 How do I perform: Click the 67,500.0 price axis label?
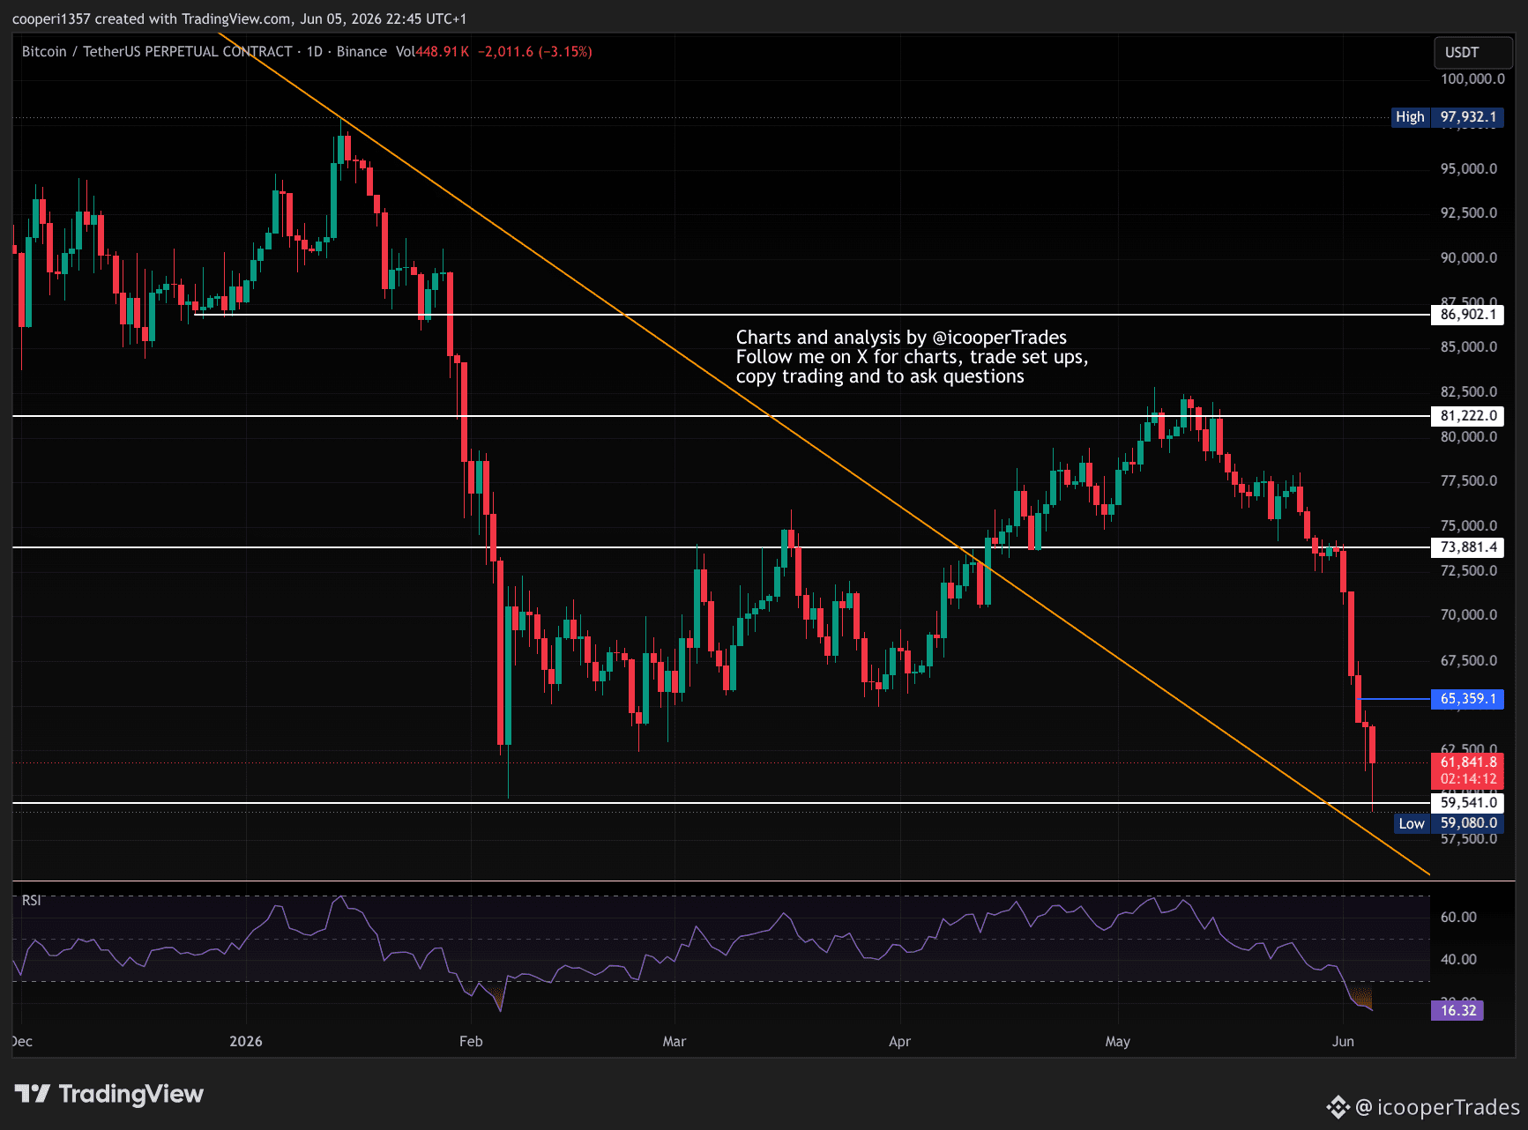click(x=1469, y=661)
